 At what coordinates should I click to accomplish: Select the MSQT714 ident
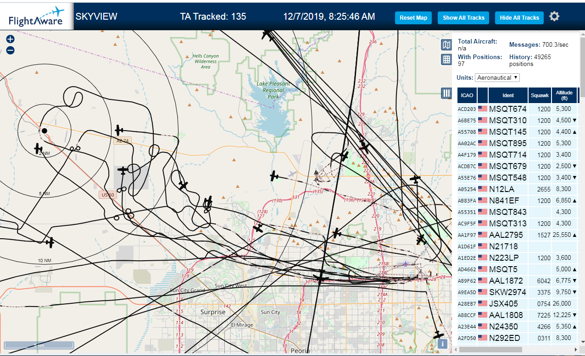point(508,155)
